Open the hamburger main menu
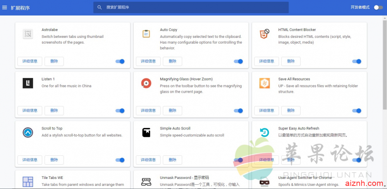Image resolution: width=387 pixels, height=189 pixels. (x=5, y=7)
